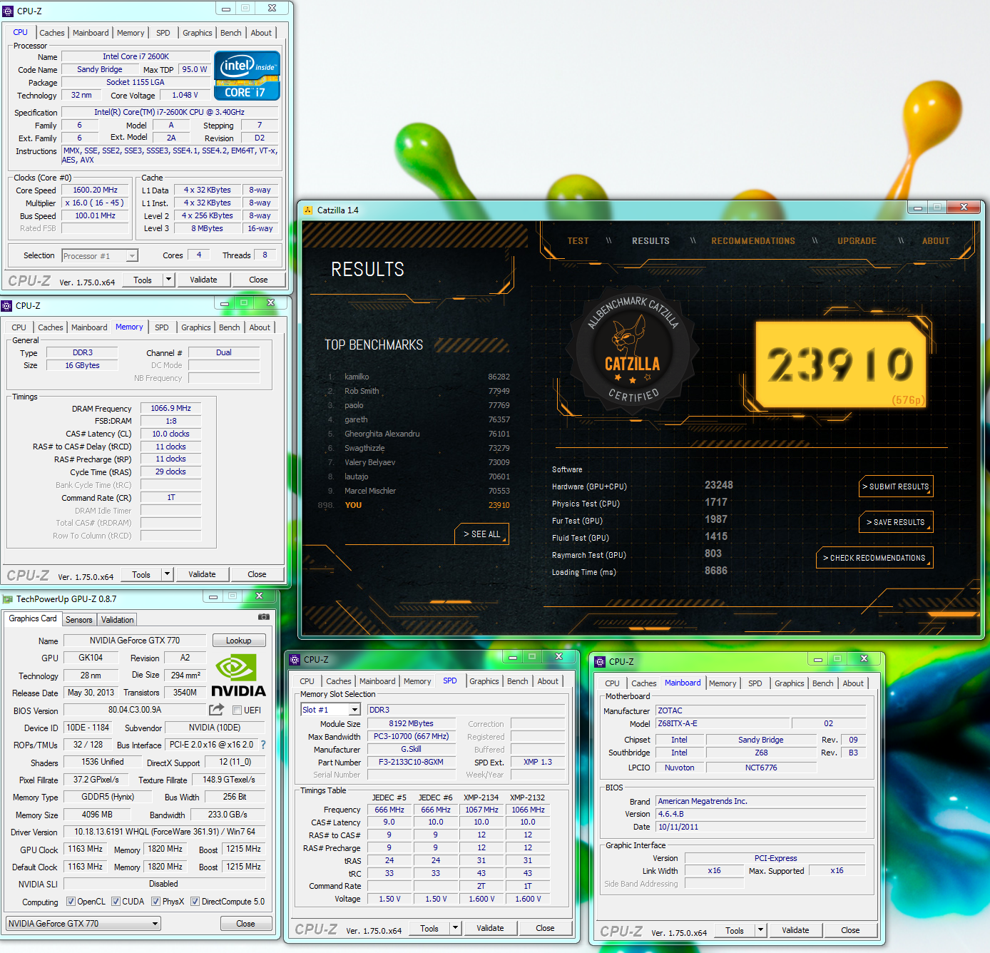Click the Bus Interface question mark icon
This screenshot has width=990, height=953.
(x=262, y=745)
